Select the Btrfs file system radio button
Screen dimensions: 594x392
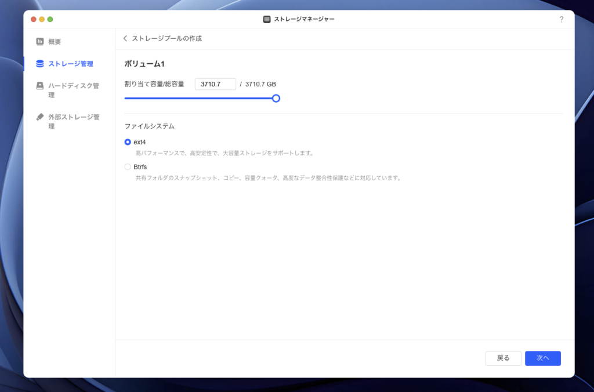click(x=128, y=167)
